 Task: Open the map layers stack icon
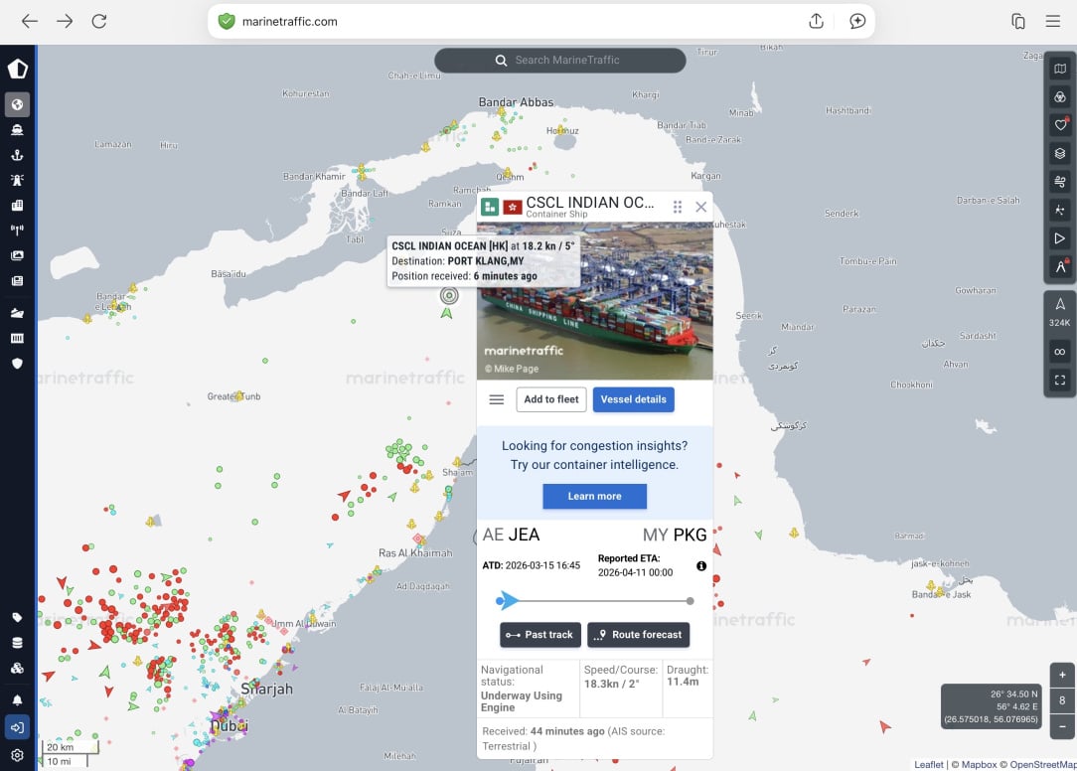coord(1060,153)
